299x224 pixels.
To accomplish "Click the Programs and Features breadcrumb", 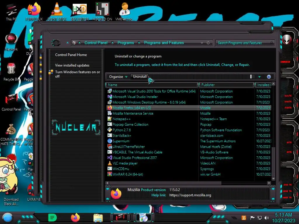I will click(164, 43).
